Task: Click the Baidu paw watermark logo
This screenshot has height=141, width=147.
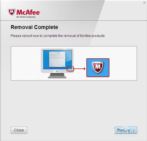Action: [x=125, y=128]
